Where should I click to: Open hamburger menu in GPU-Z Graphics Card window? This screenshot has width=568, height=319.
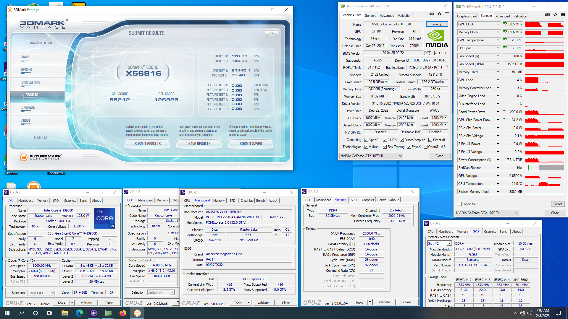[x=447, y=14]
